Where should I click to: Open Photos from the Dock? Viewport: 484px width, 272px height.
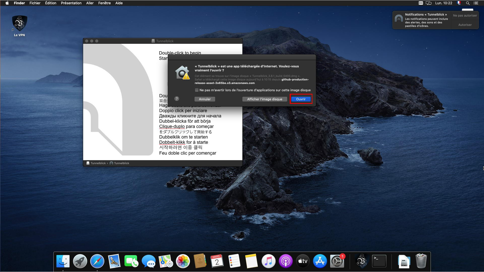coord(183,261)
